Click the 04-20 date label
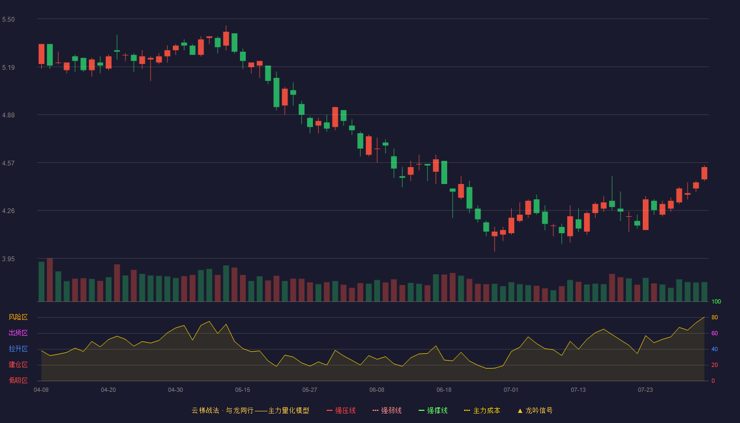This screenshot has width=740, height=423. pos(108,390)
